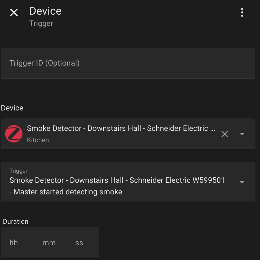The image size is (260, 260).
Task: Close the Device trigger dialog
Action: [14, 13]
